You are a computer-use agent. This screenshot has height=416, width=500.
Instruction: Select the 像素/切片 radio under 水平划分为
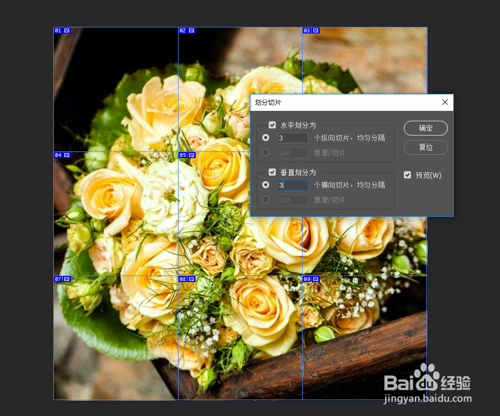266,152
